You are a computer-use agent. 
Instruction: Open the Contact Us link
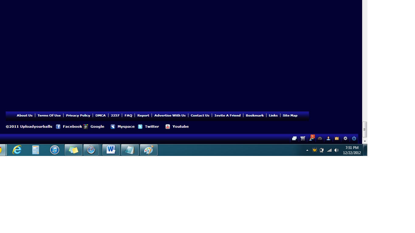coord(200,116)
